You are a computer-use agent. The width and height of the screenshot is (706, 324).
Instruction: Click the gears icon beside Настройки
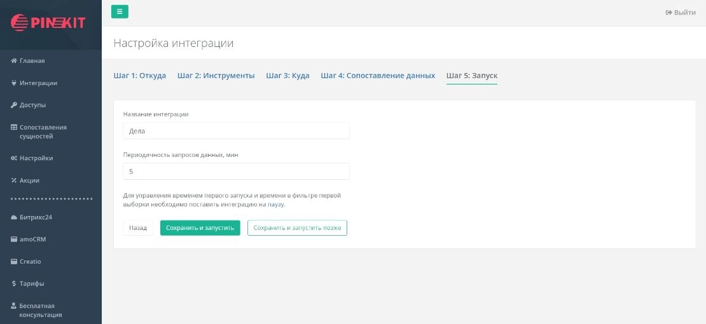14,158
